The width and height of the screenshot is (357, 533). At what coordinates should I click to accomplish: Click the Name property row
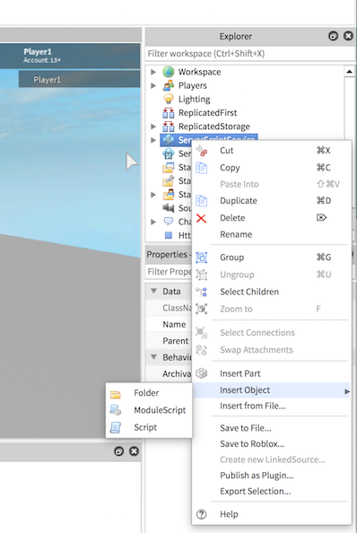coord(170,324)
